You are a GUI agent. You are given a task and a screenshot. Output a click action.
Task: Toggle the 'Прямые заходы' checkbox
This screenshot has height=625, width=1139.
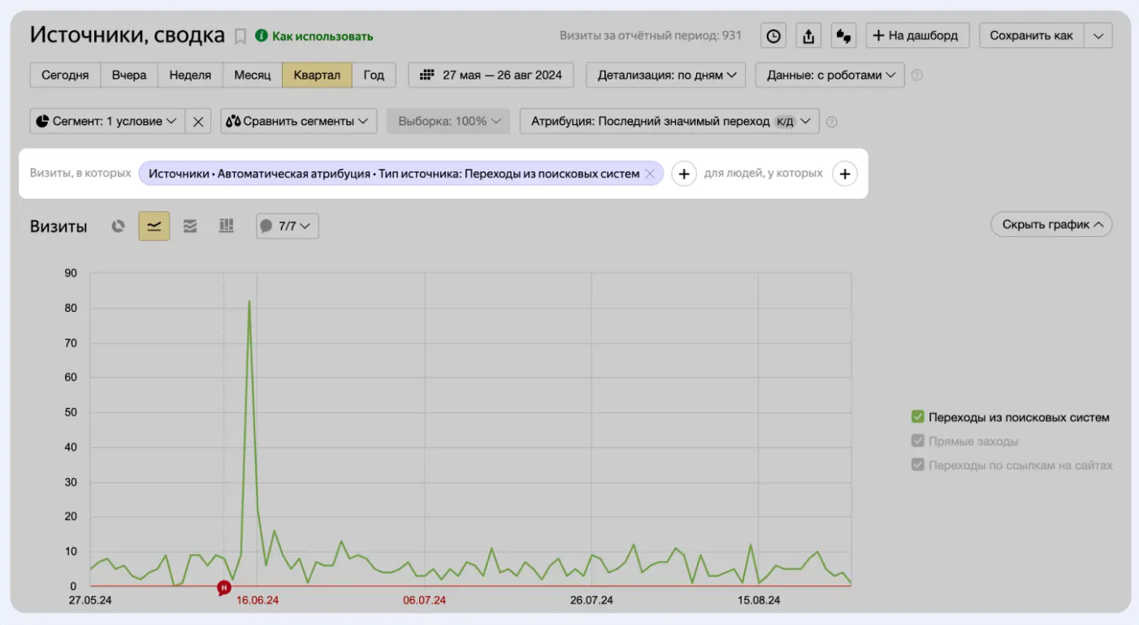[918, 442]
